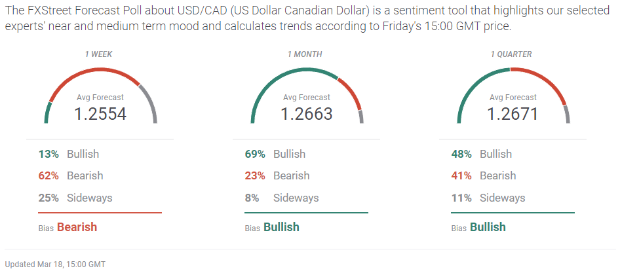Viewport: 620px width, 273px height.
Task: Click the Bias Bullish label for 1 Quarter
Action: coord(478,227)
